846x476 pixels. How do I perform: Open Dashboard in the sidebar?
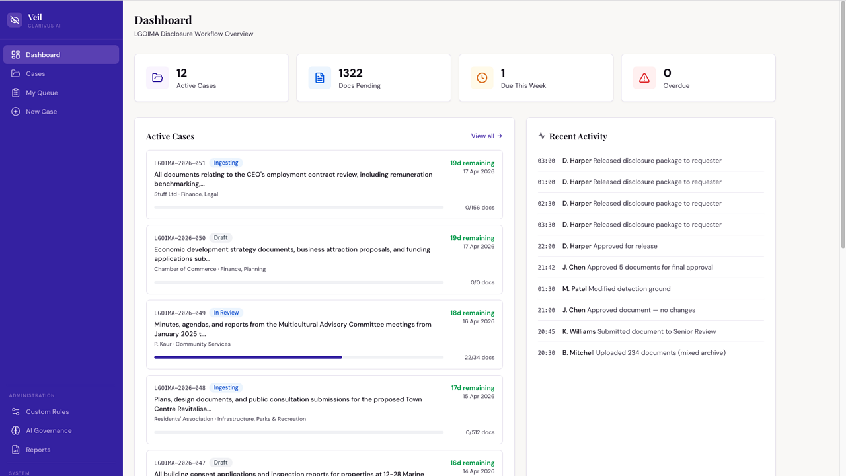pos(61,55)
